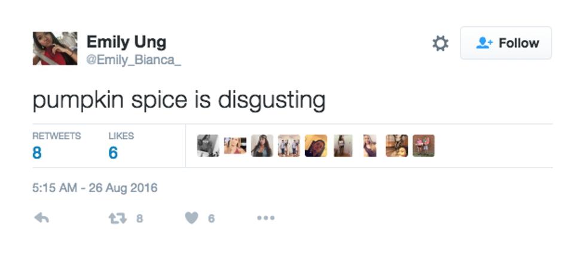Click the third liker avatar thumbnail
Viewport: 586px width, 254px height.
coord(262,146)
